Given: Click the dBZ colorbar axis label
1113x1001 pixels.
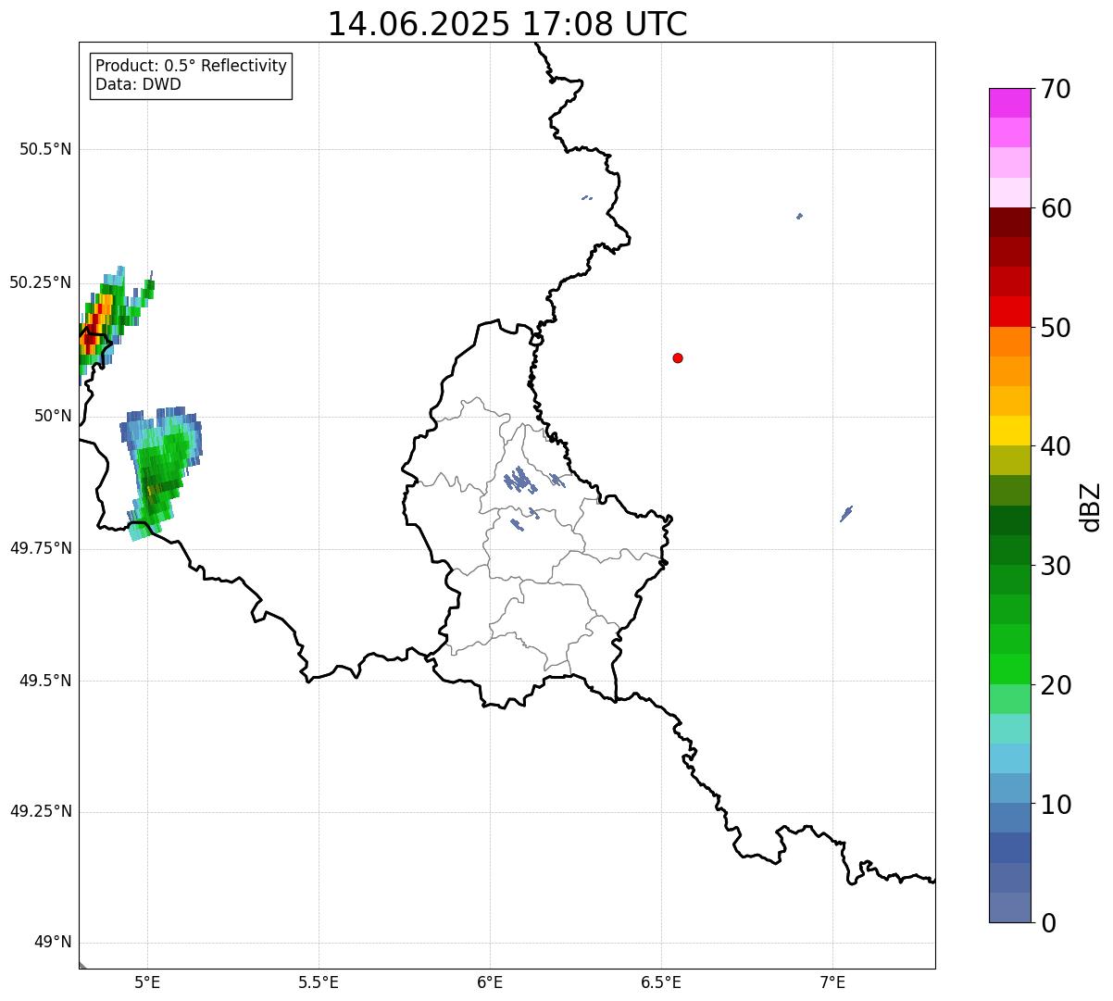Looking at the screenshot, I should click(1092, 506).
